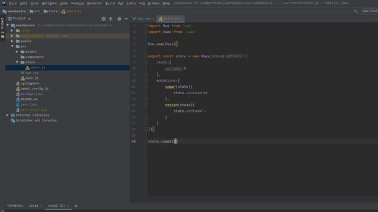
Task: Click the App.vue Vue icon in project tree
Action: click(22, 72)
